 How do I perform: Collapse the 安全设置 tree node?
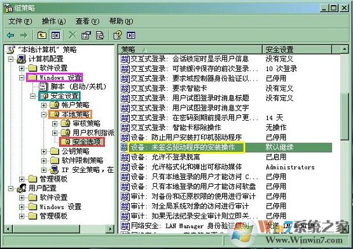(x=33, y=96)
